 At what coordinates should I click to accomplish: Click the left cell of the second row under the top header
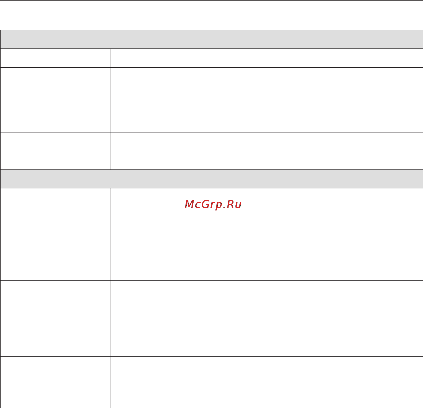[55, 84]
